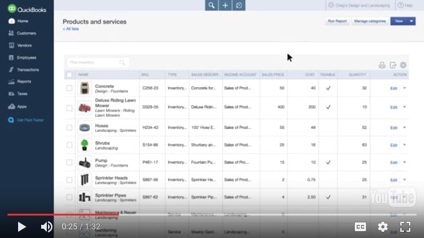The image size is (424, 238).
Task: Export the list using export icon
Action: pyautogui.click(x=393, y=65)
